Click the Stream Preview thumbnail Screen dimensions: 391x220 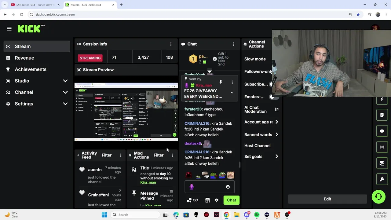coord(126,112)
